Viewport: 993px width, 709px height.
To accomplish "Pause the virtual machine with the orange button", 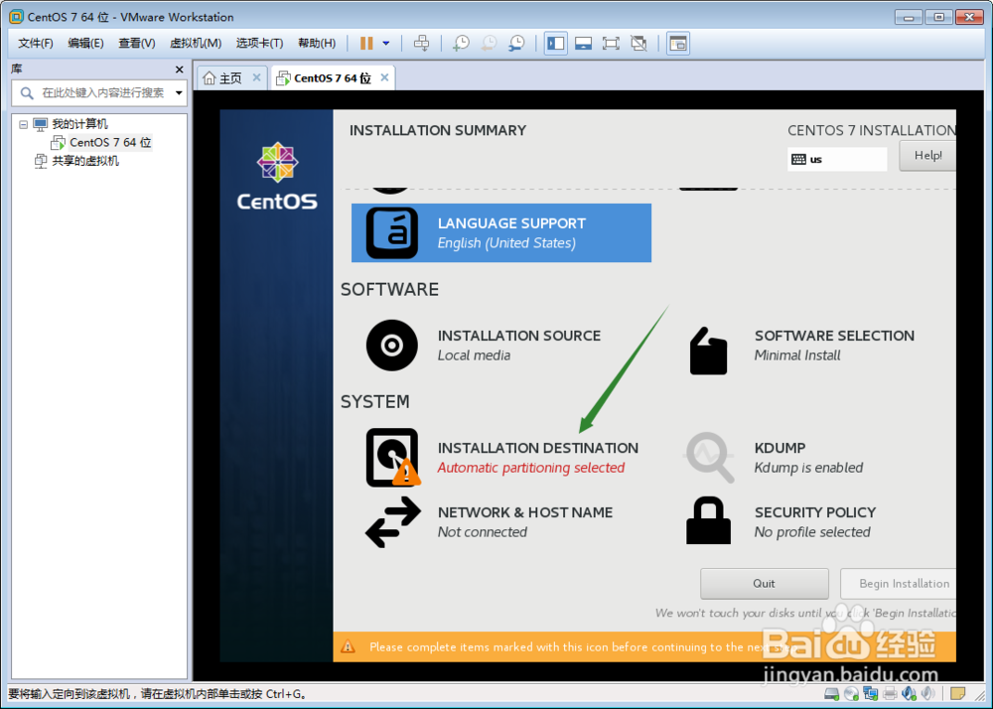I will [x=366, y=43].
